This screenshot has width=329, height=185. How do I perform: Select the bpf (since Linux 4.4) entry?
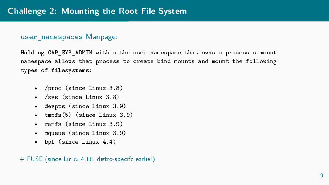[x=80, y=142]
